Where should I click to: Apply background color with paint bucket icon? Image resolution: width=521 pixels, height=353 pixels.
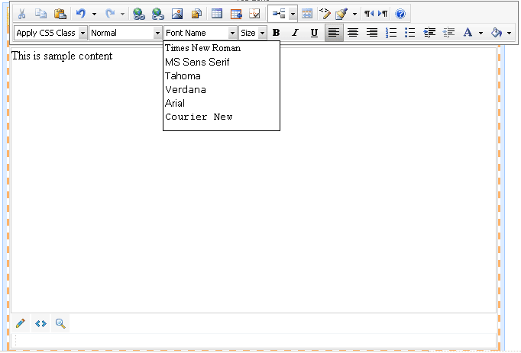tap(496, 33)
